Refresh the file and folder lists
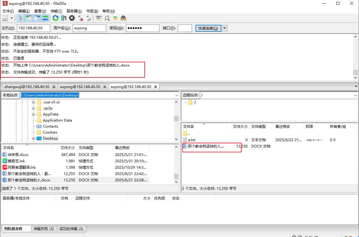This screenshot has width=359, height=237. point(55,18)
